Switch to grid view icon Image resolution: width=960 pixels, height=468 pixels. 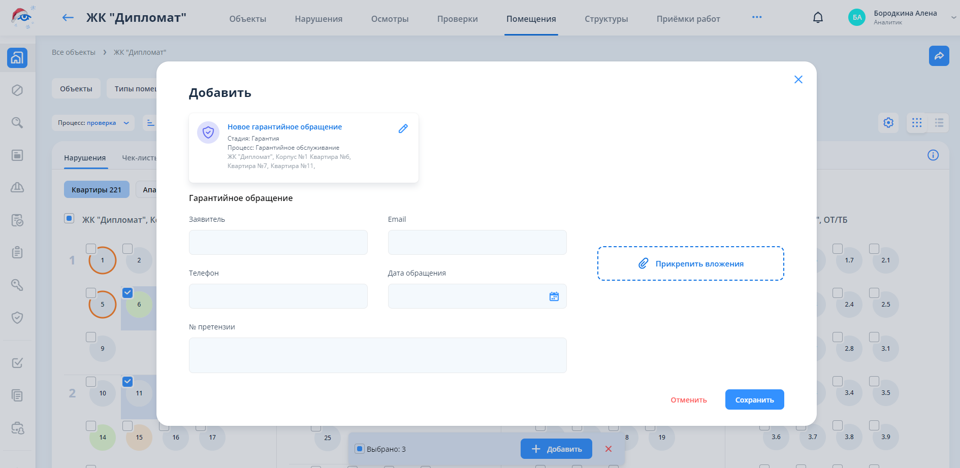tap(917, 123)
